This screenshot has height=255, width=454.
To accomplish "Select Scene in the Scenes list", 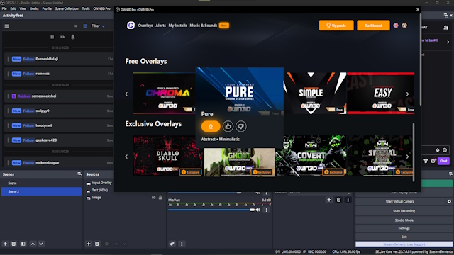I will [x=41, y=183].
